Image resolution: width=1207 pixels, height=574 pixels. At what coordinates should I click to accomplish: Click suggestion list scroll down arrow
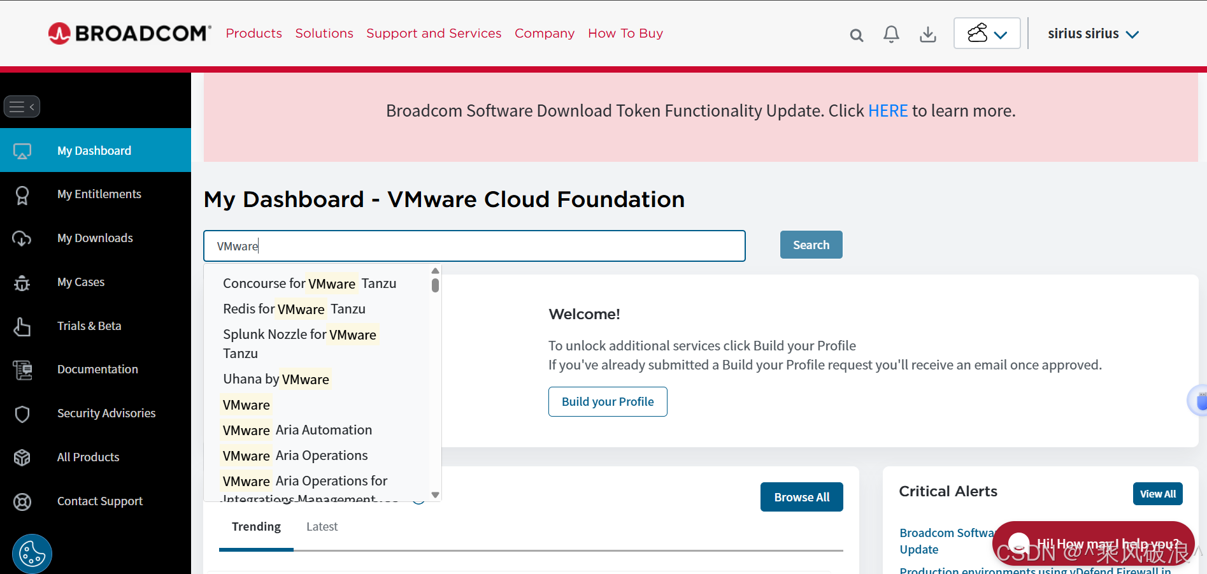pos(435,495)
